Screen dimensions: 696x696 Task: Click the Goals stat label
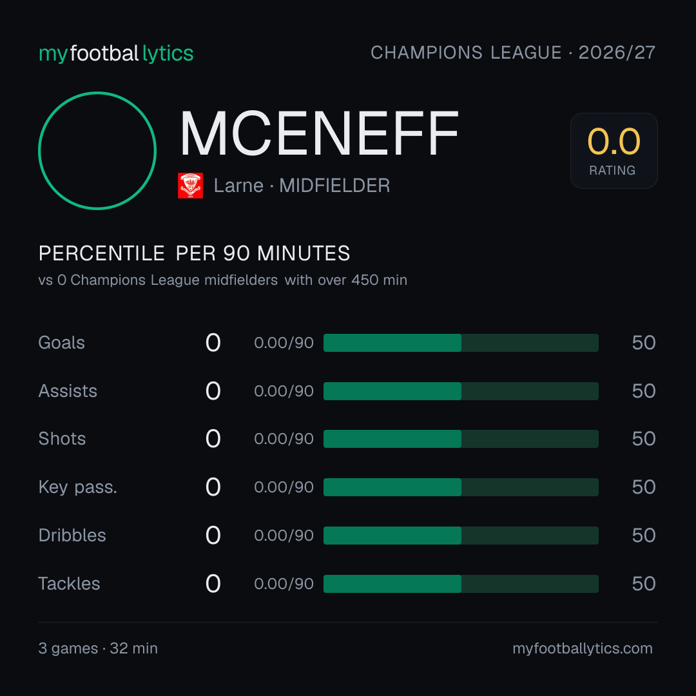61,343
